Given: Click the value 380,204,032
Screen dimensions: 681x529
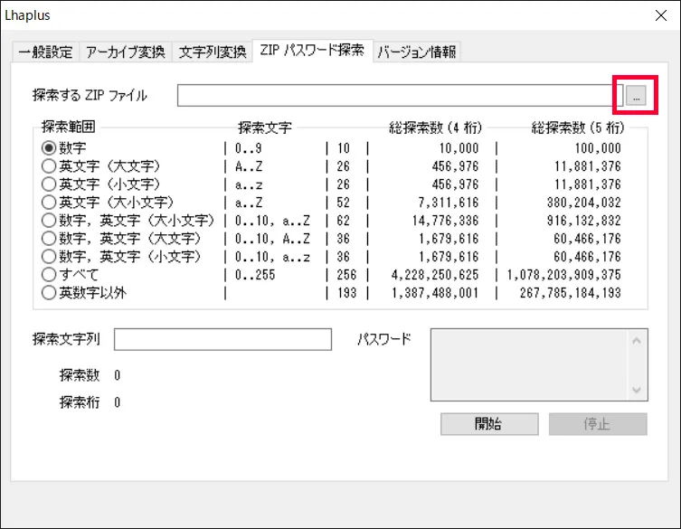Looking at the screenshot, I should click(x=583, y=203).
